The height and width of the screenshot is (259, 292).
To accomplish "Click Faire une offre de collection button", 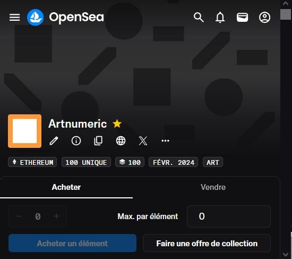I will [207, 244].
